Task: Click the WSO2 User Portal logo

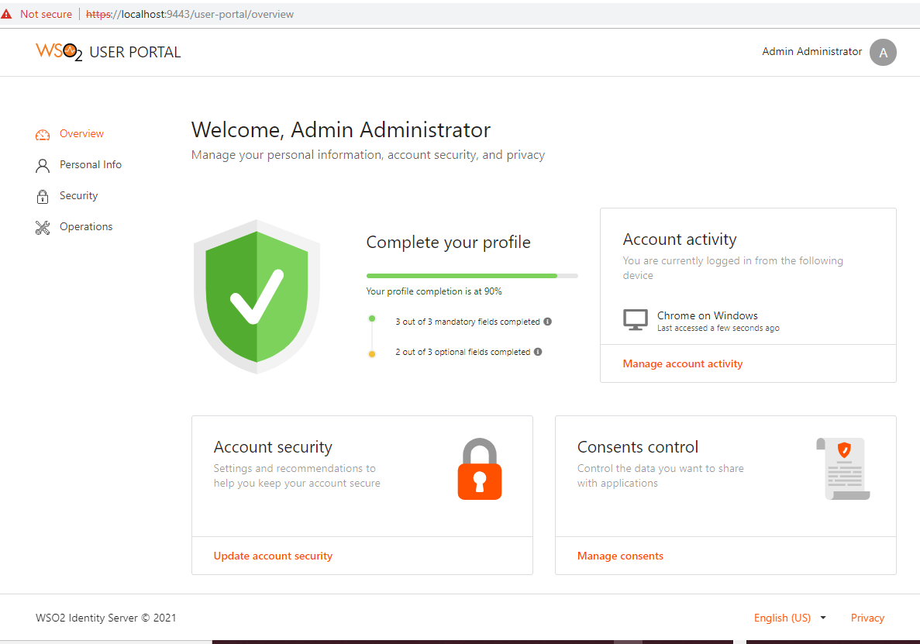Action: point(109,52)
